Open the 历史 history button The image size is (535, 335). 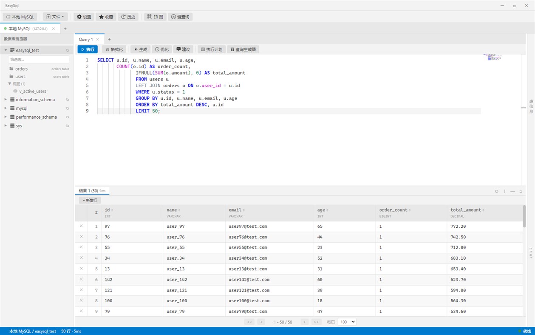[x=128, y=17]
